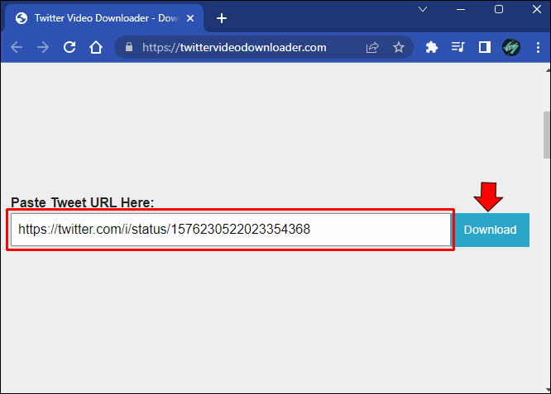Toggle the browser side panel
551x394 pixels.
[485, 47]
